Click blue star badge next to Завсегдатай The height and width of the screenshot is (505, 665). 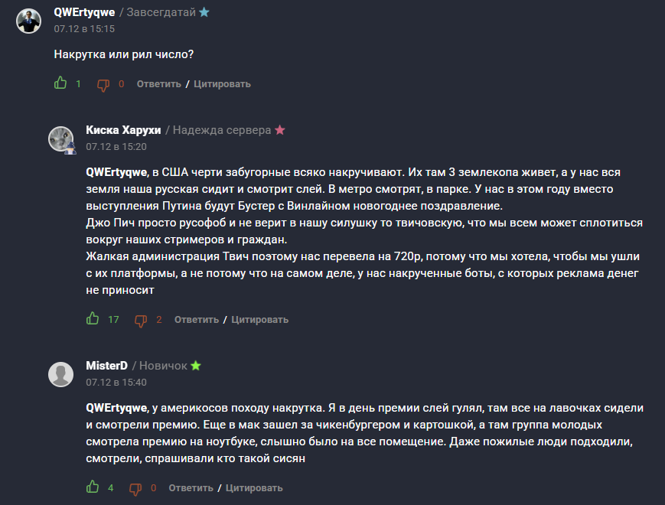coord(204,13)
